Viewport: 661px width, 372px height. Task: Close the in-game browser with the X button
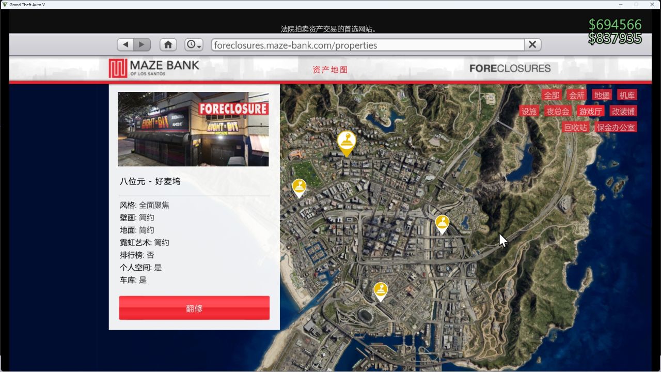pos(533,45)
